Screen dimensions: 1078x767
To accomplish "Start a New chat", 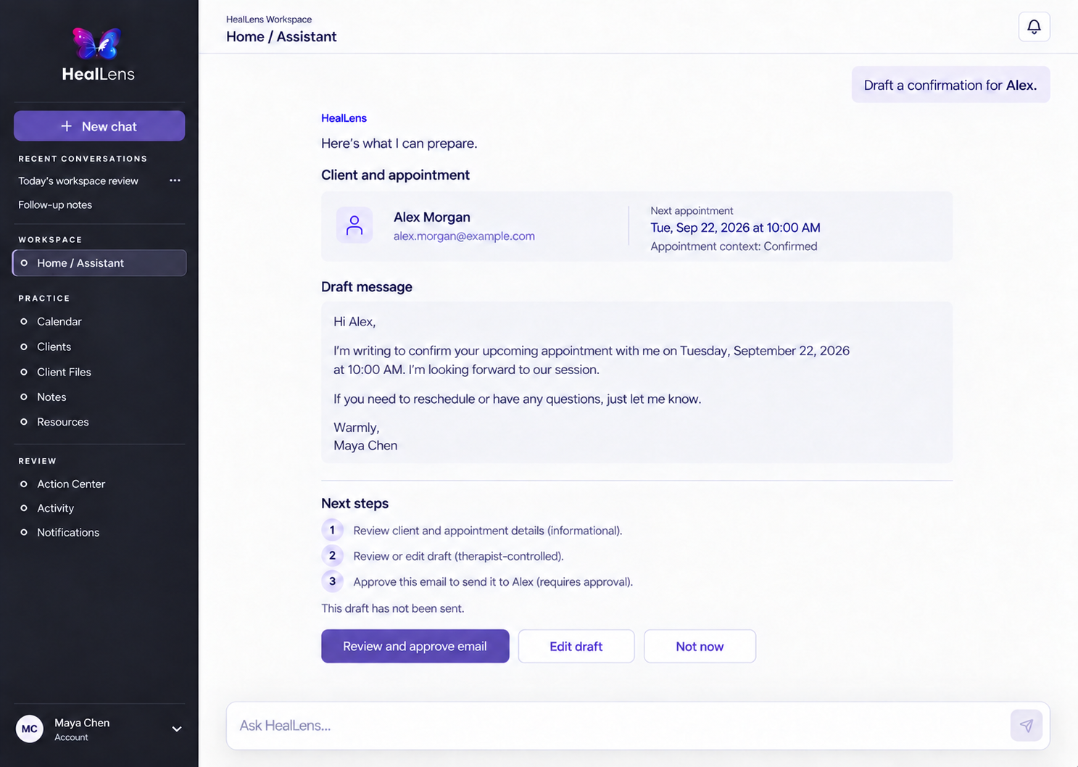I will 99,126.
